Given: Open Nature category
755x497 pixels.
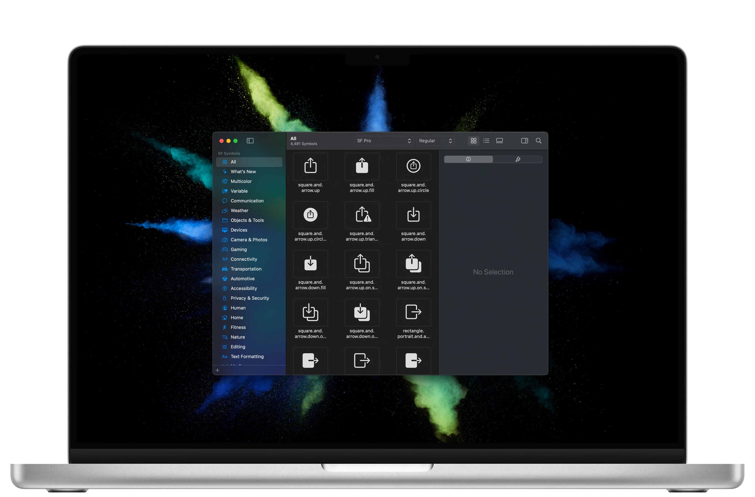Looking at the screenshot, I should point(249,337).
